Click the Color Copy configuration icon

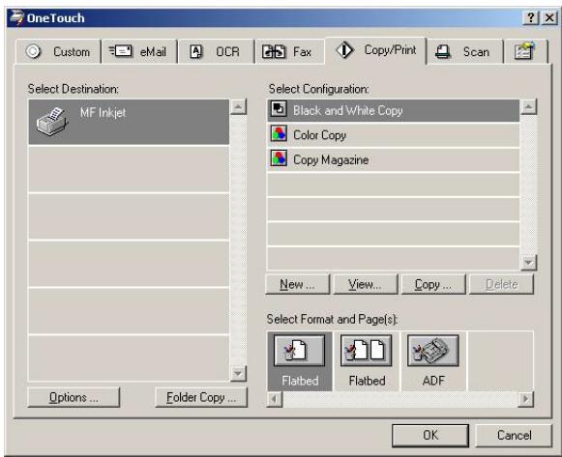pos(279,134)
